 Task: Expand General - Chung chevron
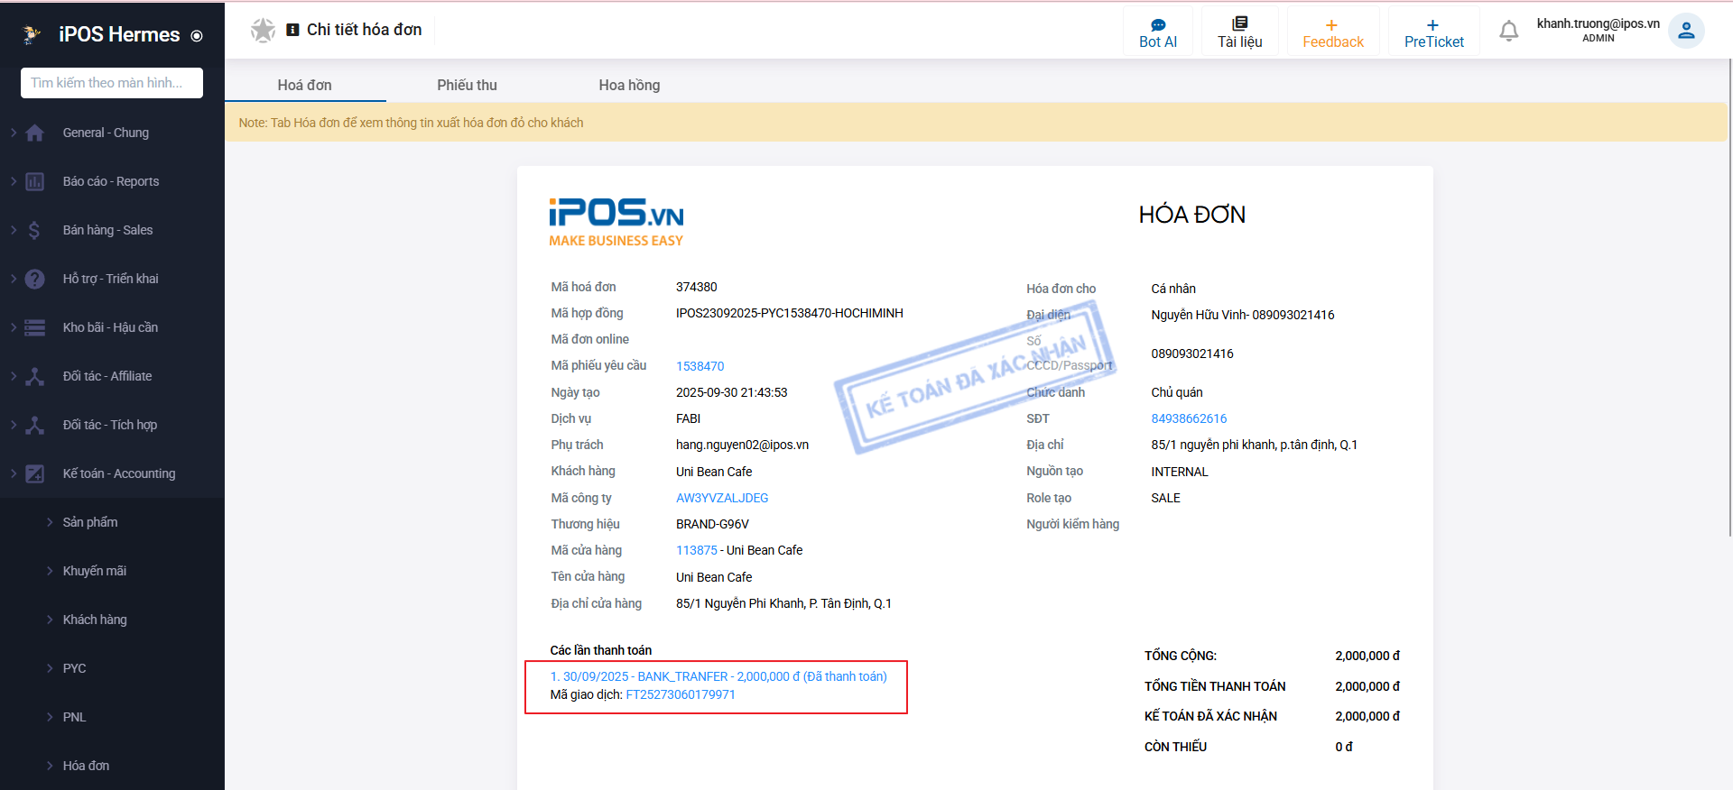pos(14,133)
